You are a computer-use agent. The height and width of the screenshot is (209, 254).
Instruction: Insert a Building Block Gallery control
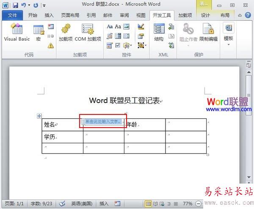110,36
